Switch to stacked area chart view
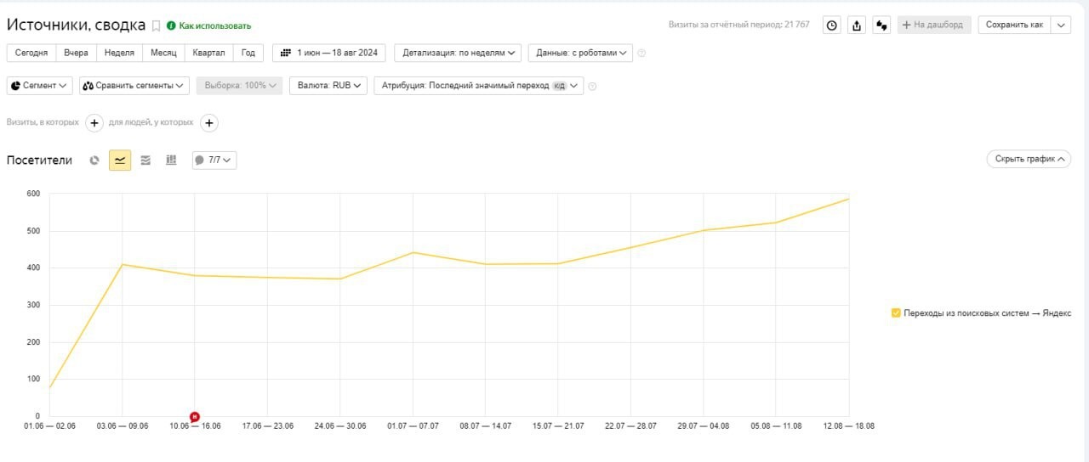1089x462 pixels. coord(145,160)
